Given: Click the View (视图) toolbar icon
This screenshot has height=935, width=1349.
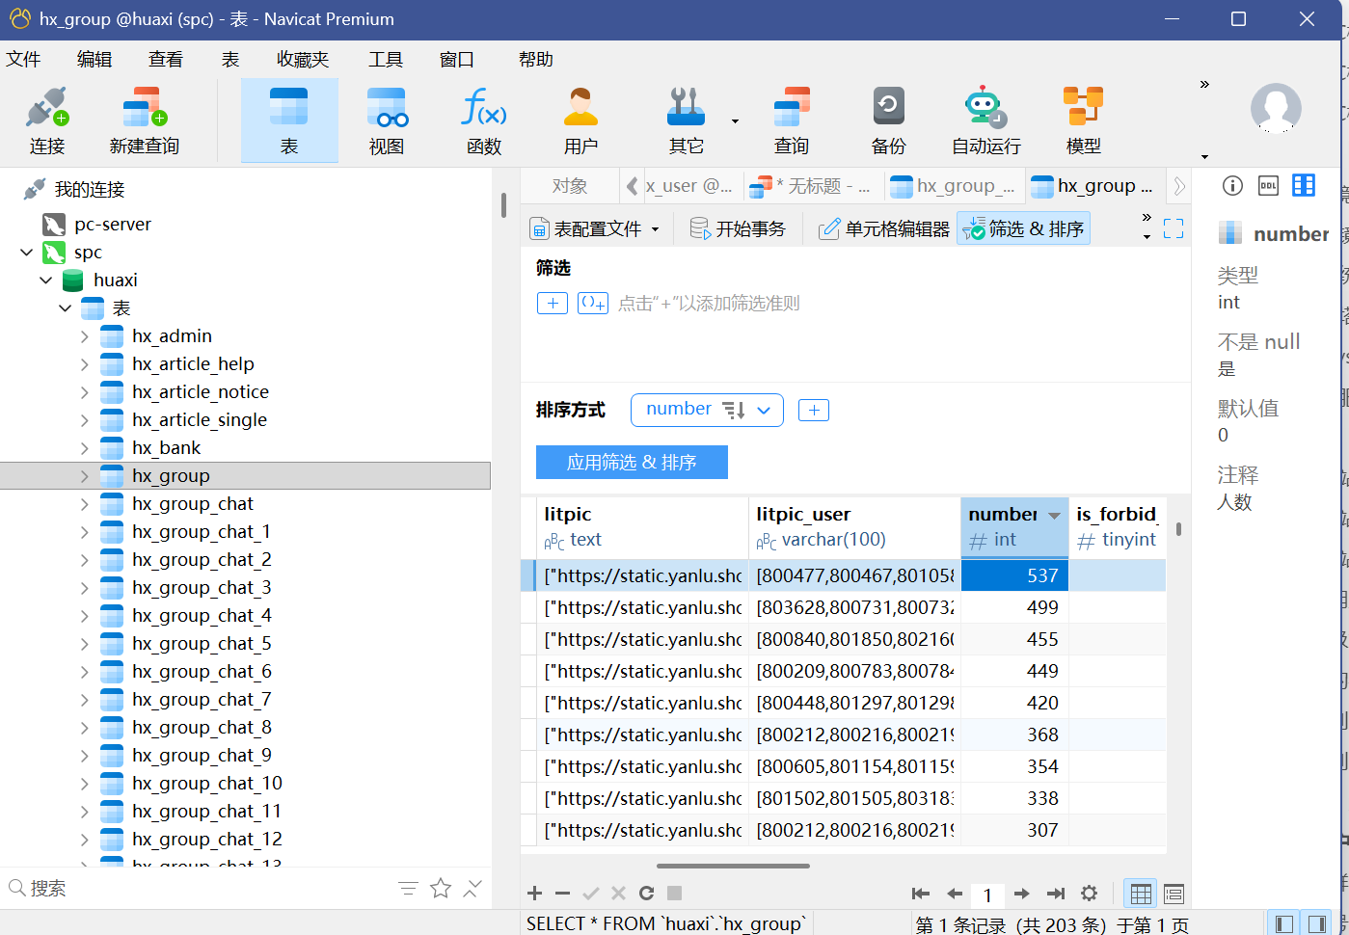Looking at the screenshot, I should click(x=386, y=120).
